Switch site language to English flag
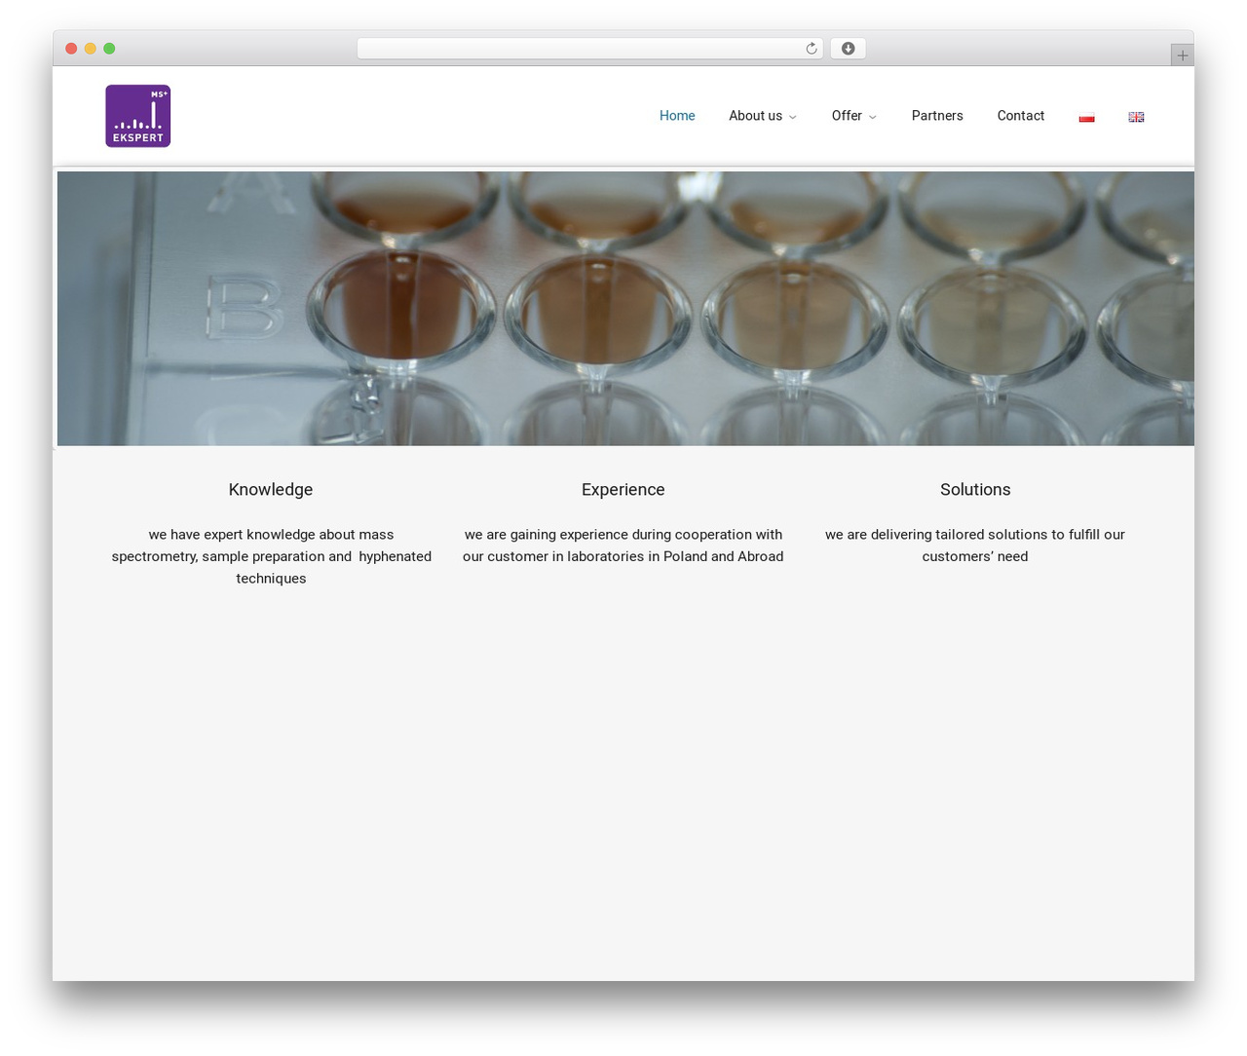The height and width of the screenshot is (1056, 1247). [1136, 117]
